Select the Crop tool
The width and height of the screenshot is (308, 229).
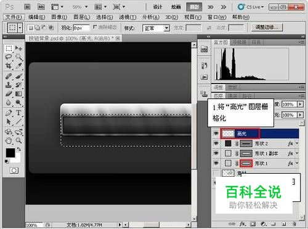click(x=9, y=66)
